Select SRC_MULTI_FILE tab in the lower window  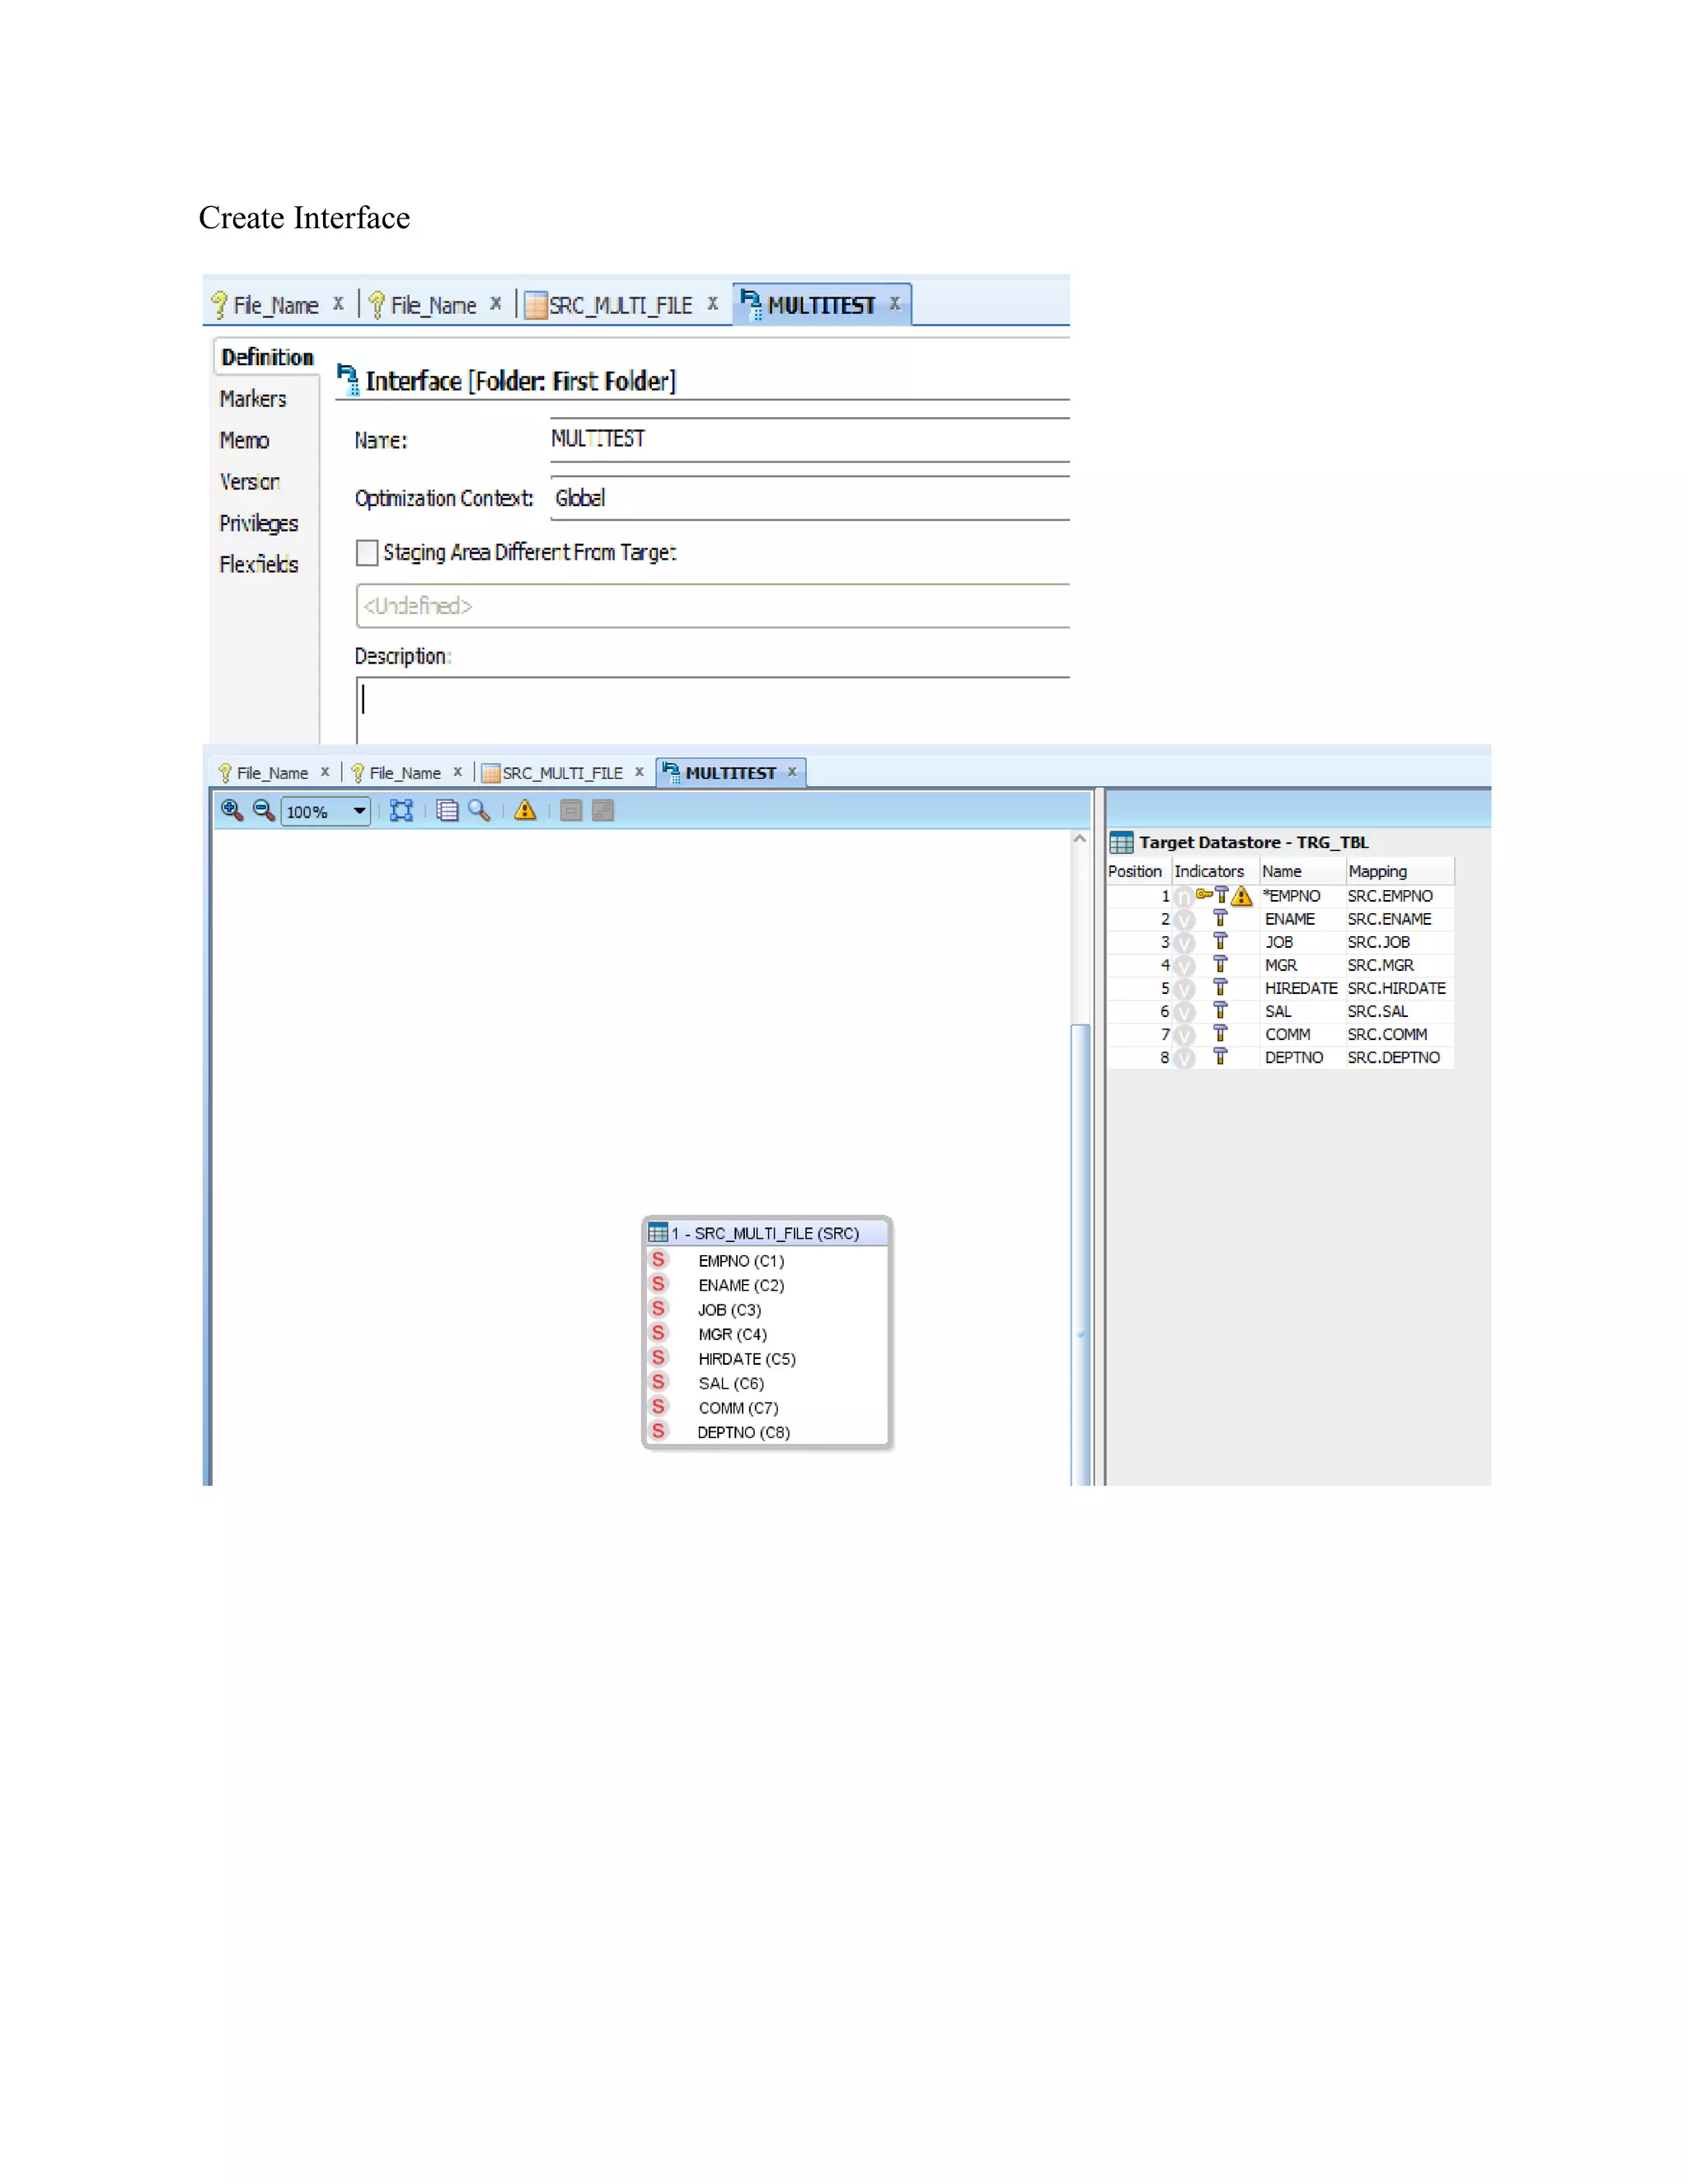coord(562,773)
